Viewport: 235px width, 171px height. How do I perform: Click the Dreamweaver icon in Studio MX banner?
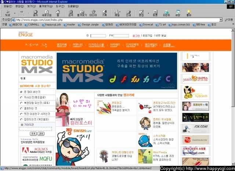tap(113, 79)
